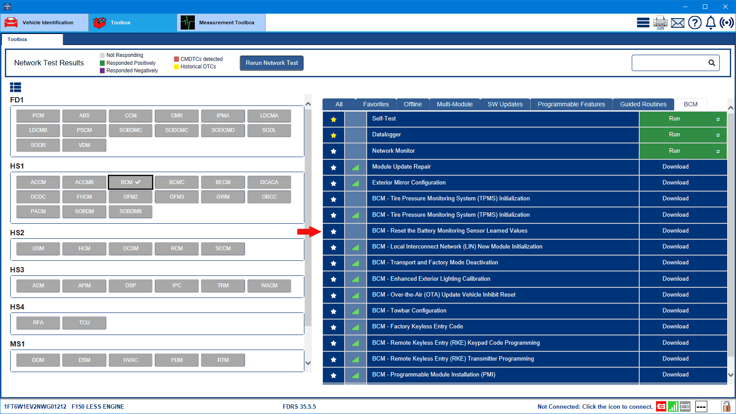The height and width of the screenshot is (414, 736).
Task: Open the envelope mail icon
Action: click(x=677, y=23)
